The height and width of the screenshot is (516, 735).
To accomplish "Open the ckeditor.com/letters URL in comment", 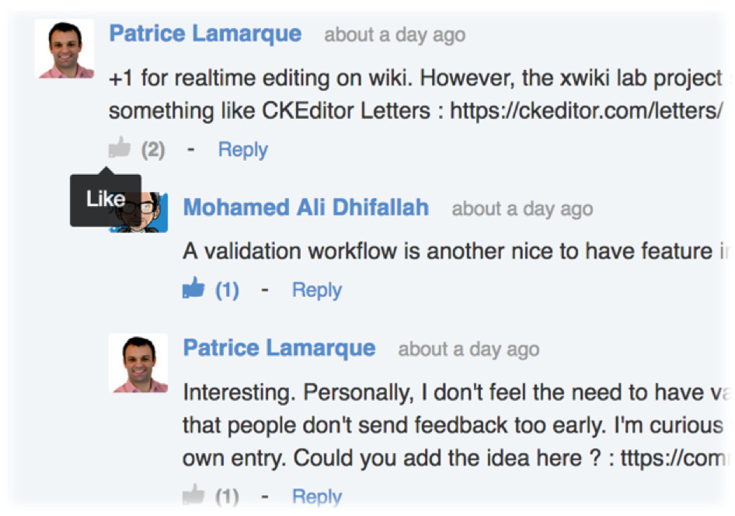I will click(586, 111).
